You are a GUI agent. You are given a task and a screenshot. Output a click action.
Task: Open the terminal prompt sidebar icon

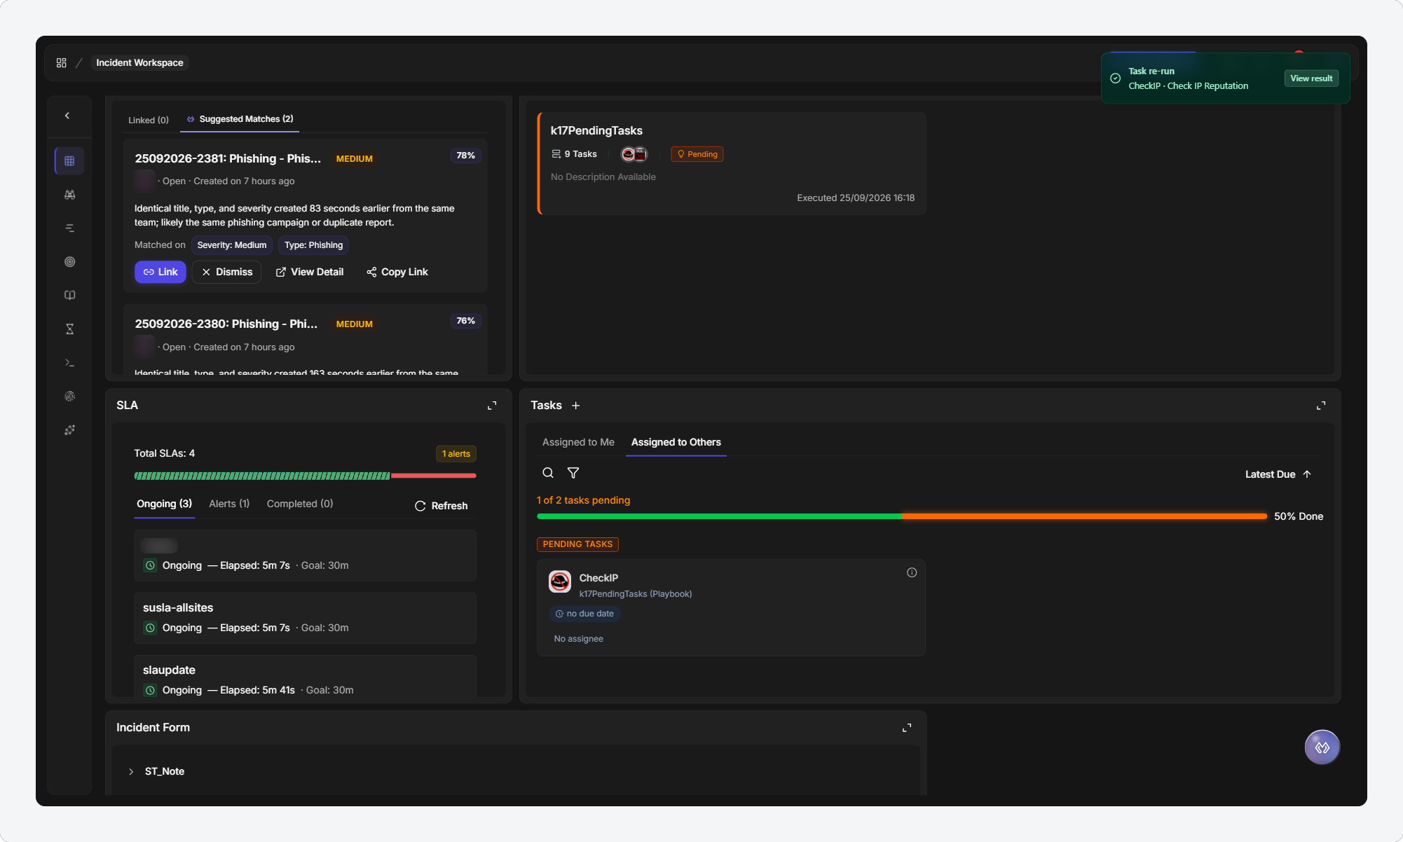click(69, 363)
